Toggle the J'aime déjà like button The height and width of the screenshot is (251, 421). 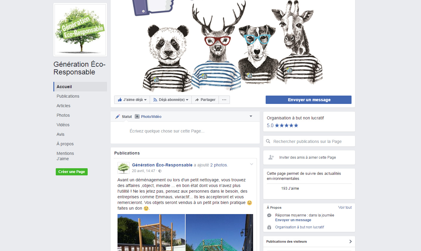(x=132, y=100)
